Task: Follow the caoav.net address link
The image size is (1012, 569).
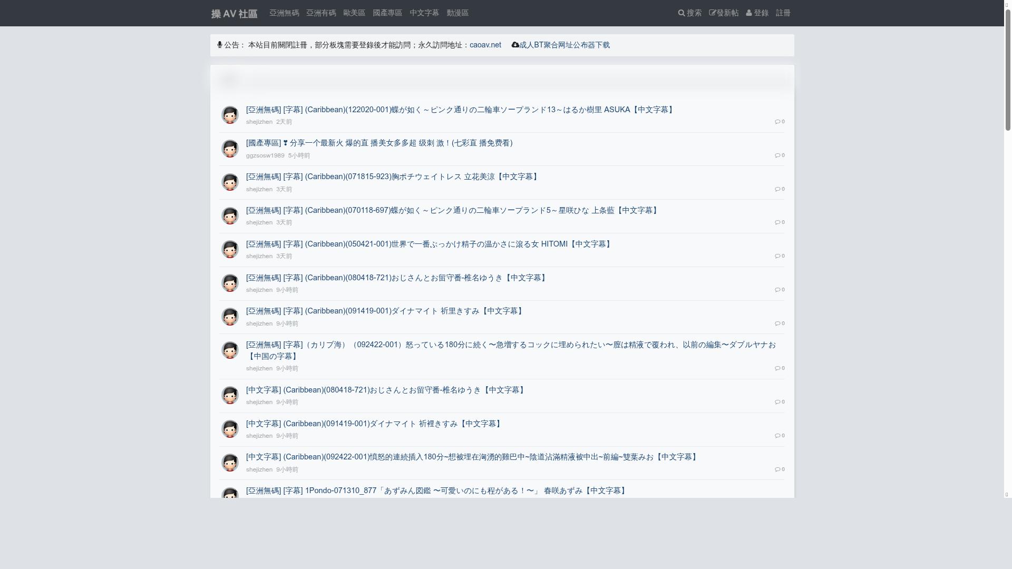Action: tap(485, 45)
